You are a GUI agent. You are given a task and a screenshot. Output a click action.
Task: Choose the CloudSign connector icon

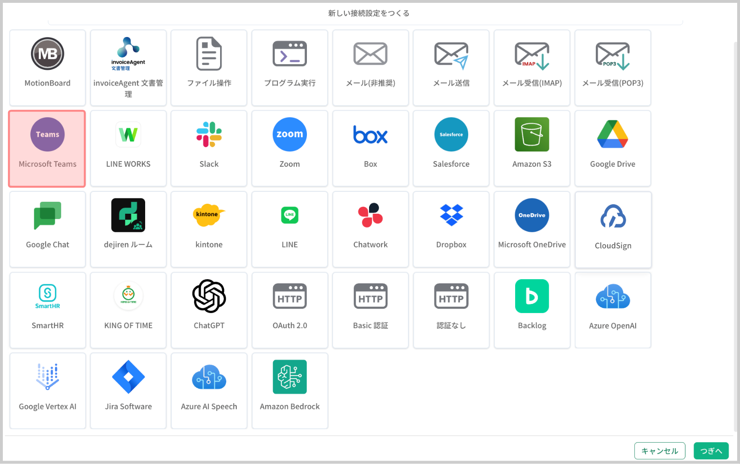pos(613,216)
